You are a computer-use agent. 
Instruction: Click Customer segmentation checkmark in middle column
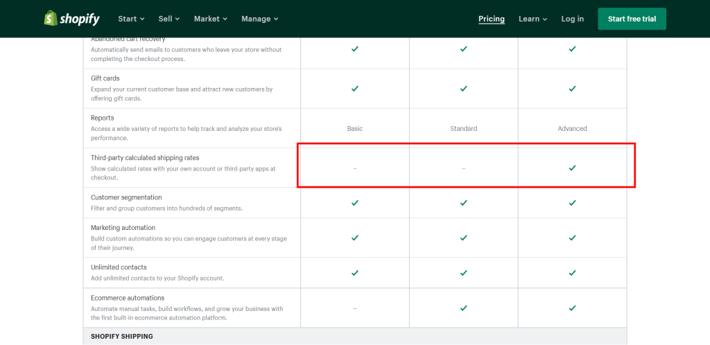[464, 203]
